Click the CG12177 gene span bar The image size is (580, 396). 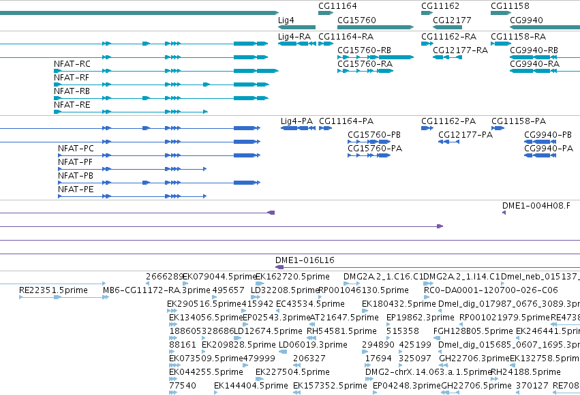coord(447,27)
